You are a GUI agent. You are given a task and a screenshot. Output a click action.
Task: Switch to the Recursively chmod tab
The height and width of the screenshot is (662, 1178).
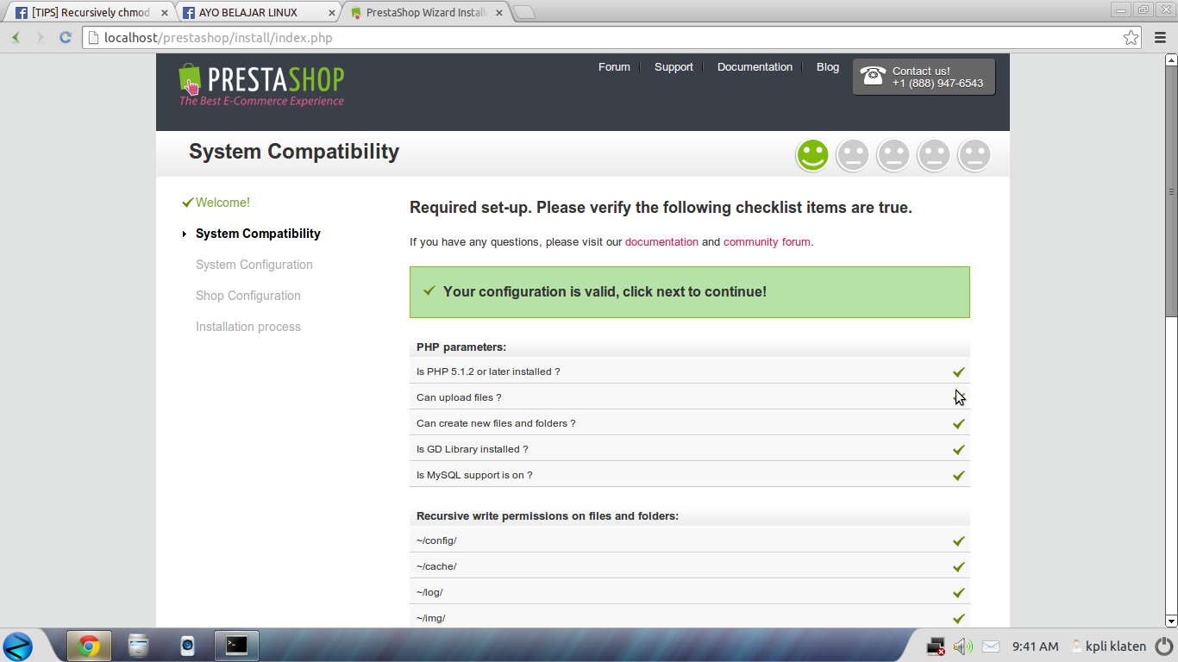(x=90, y=13)
